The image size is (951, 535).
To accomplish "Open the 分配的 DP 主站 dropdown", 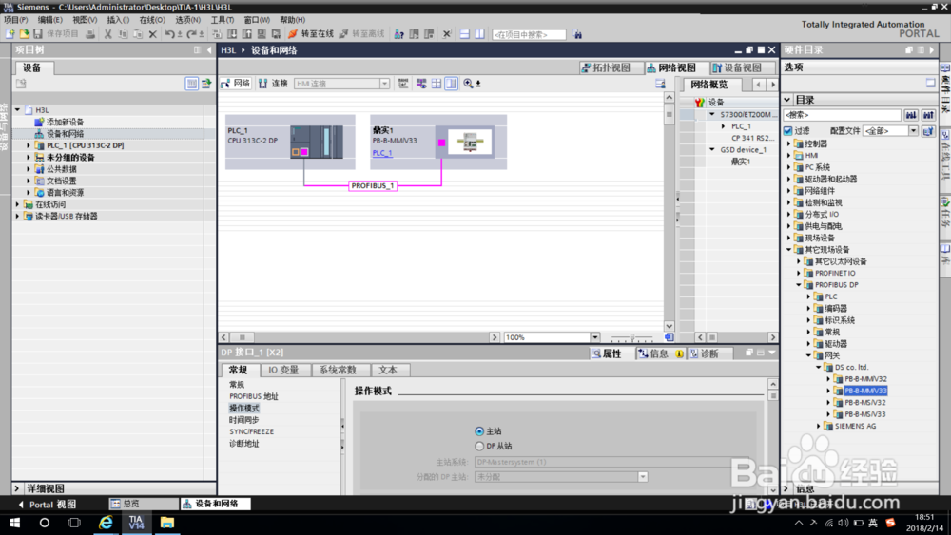I will click(x=642, y=477).
